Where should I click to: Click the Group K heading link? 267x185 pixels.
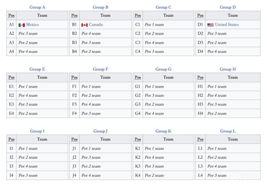[x=164, y=131]
